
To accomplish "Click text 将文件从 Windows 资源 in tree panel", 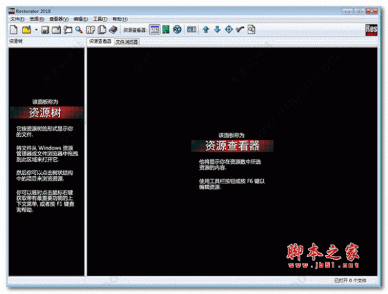I will coord(45,148).
